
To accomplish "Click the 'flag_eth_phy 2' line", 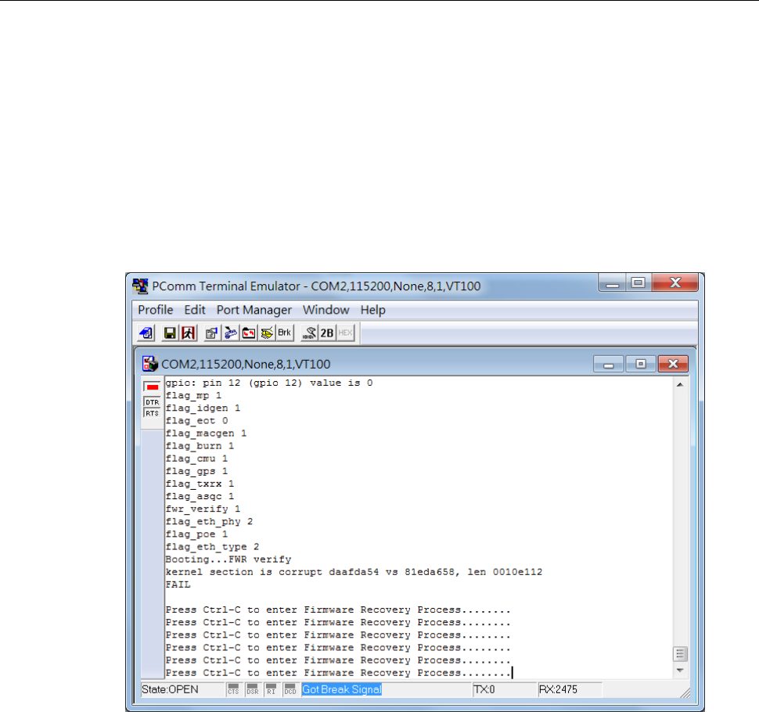I will pos(209,522).
